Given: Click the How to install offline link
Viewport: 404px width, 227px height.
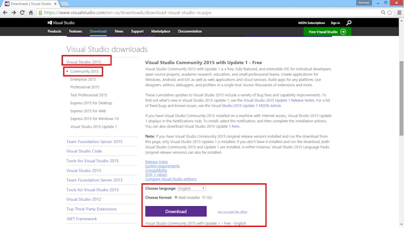Looking at the screenshot, I should tap(233, 212).
